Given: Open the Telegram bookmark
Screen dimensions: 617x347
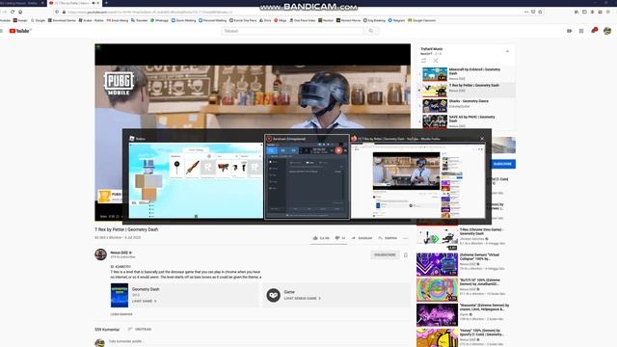Looking at the screenshot, I should tap(396, 20).
